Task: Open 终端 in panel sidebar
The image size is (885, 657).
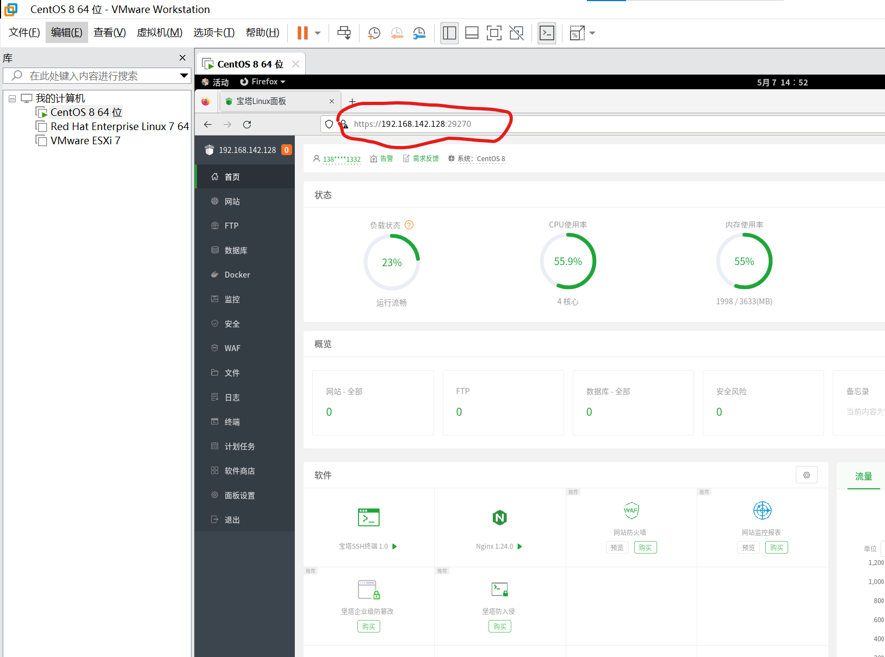Action: (245, 422)
